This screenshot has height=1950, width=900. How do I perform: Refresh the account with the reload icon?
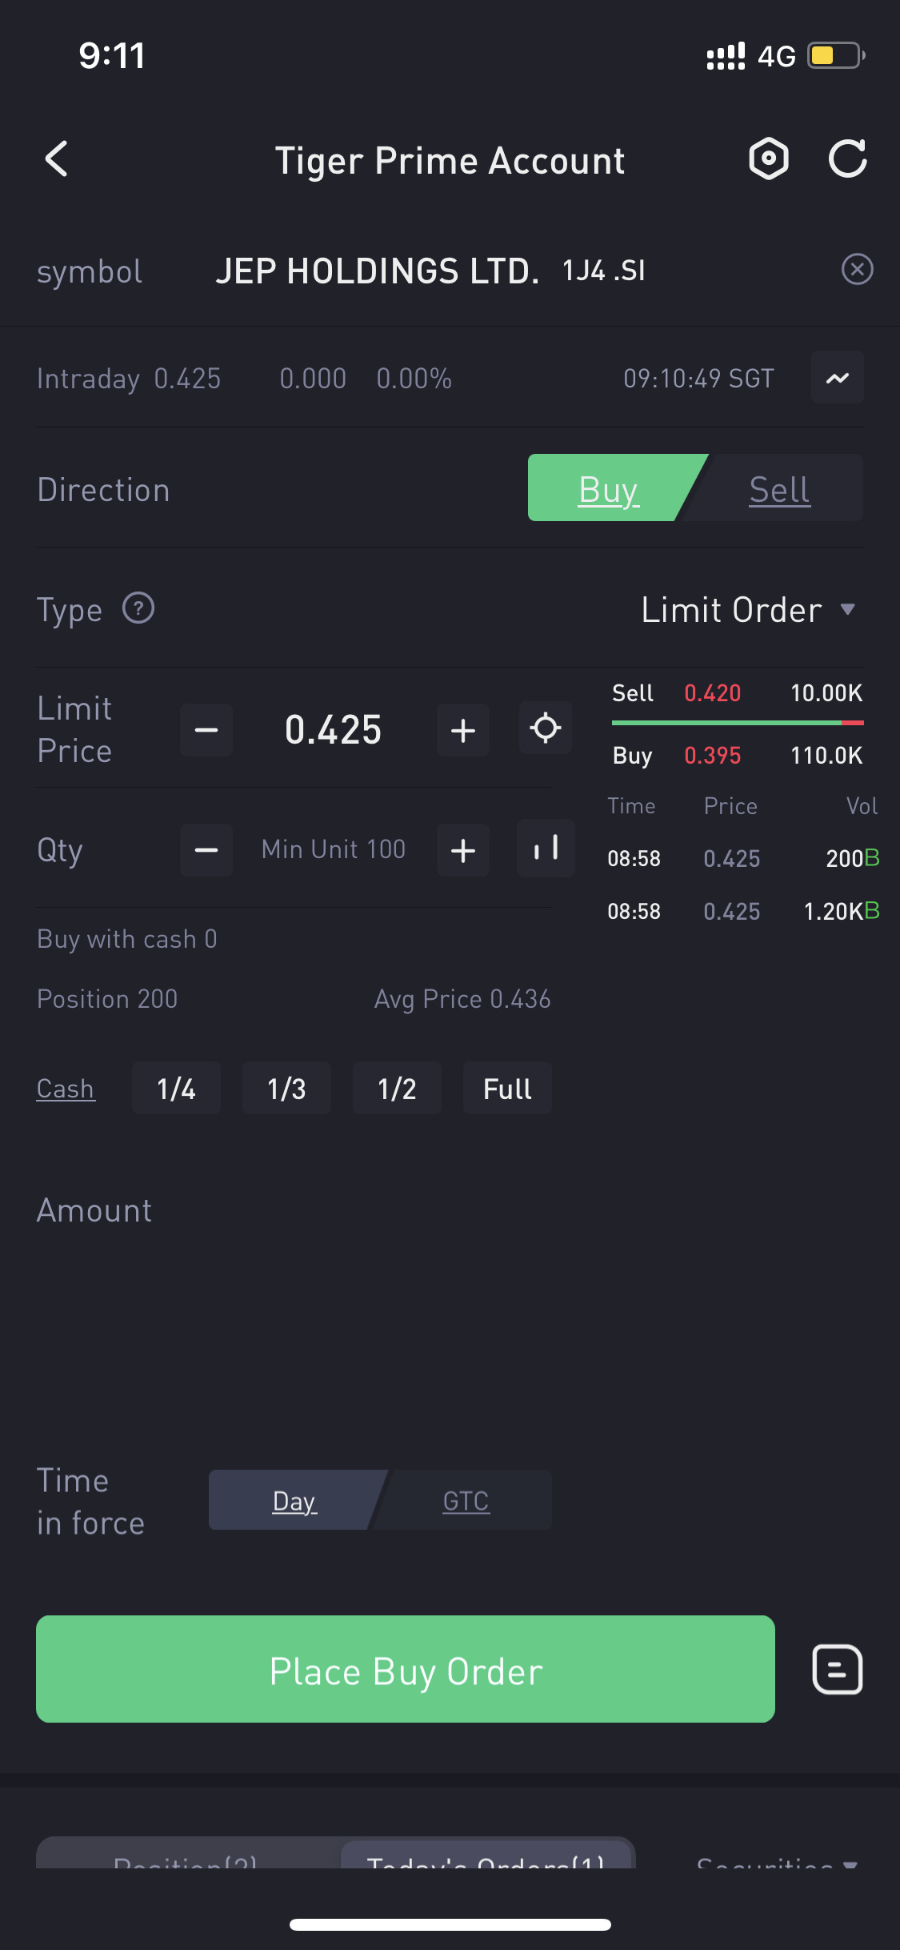coord(847,158)
